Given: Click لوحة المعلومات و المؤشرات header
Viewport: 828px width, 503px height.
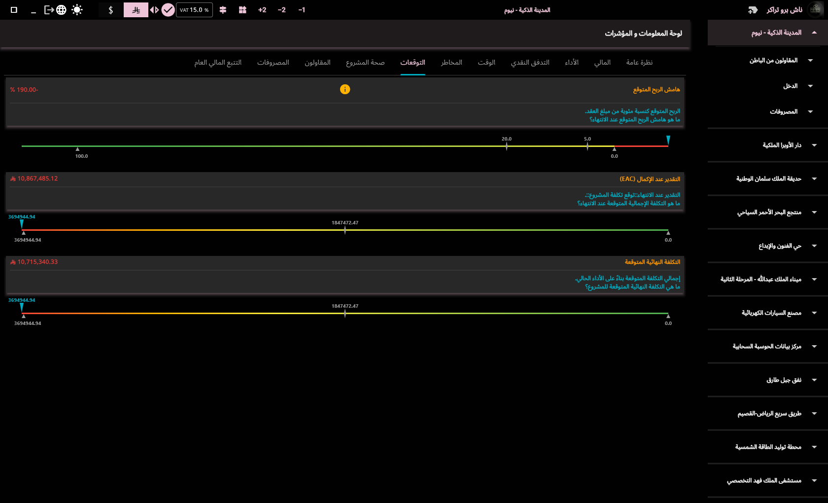Looking at the screenshot, I should coord(643,33).
